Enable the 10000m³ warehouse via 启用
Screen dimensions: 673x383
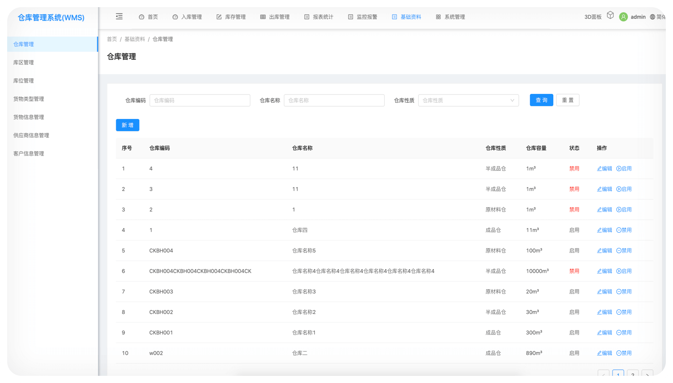[624, 271]
